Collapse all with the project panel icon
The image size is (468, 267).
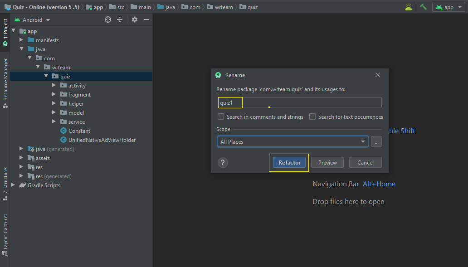click(120, 19)
